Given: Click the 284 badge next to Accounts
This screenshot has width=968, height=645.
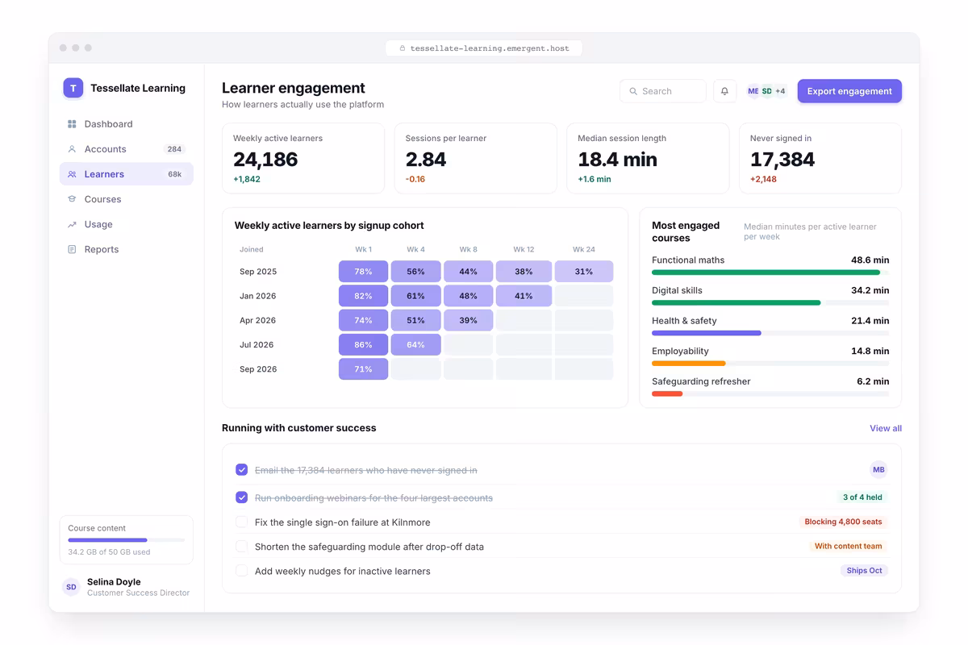Looking at the screenshot, I should click(x=174, y=149).
